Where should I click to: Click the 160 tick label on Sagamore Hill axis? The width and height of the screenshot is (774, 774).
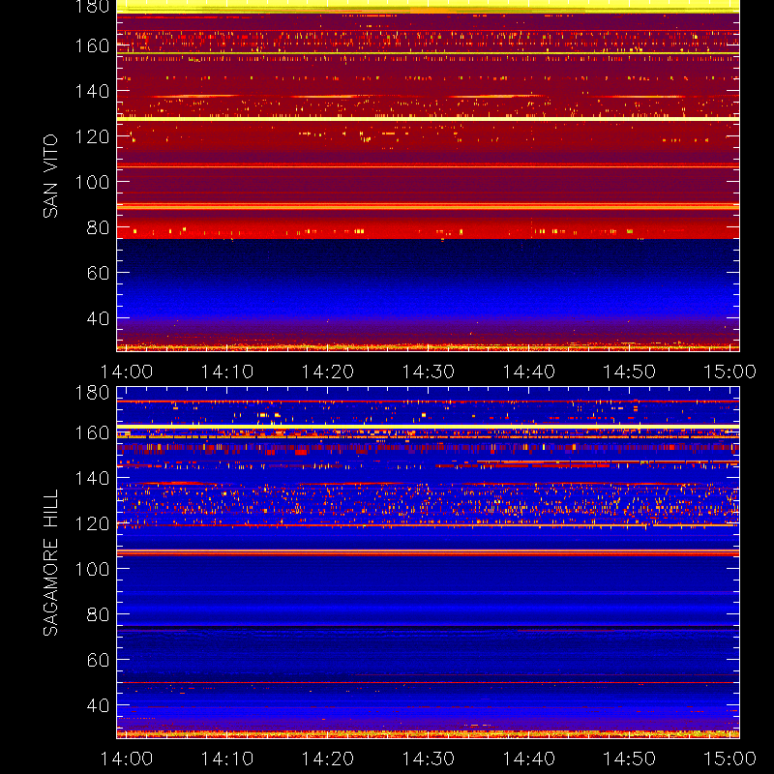(x=92, y=432)
